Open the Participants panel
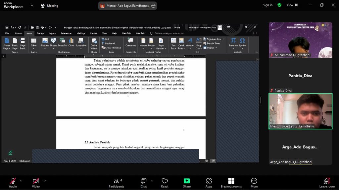 pyautogui.click(x=116, y=182)
